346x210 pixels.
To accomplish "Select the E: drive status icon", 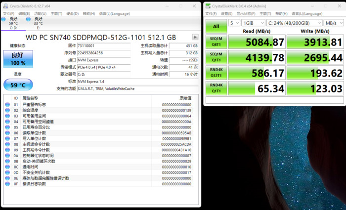I will tap(29, 21).
